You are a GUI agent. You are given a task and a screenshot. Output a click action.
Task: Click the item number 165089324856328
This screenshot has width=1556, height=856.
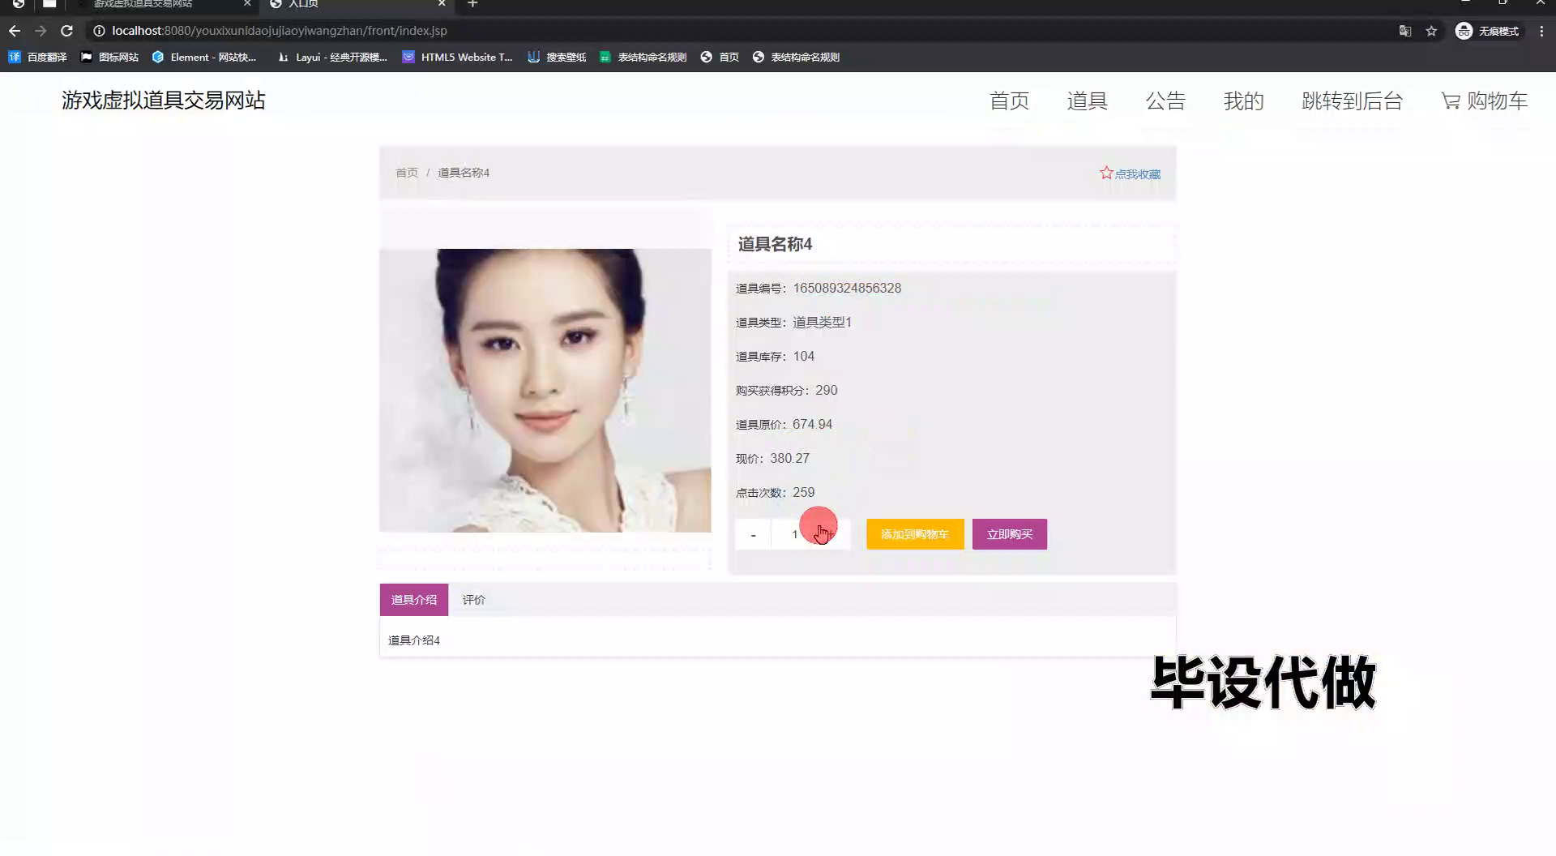(x=847, y=289)
